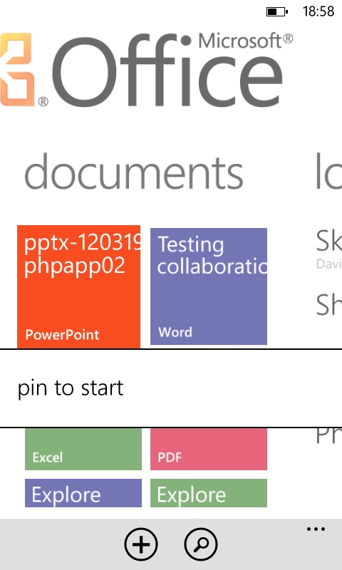Open the pink PDF document tile

[209, 450]
